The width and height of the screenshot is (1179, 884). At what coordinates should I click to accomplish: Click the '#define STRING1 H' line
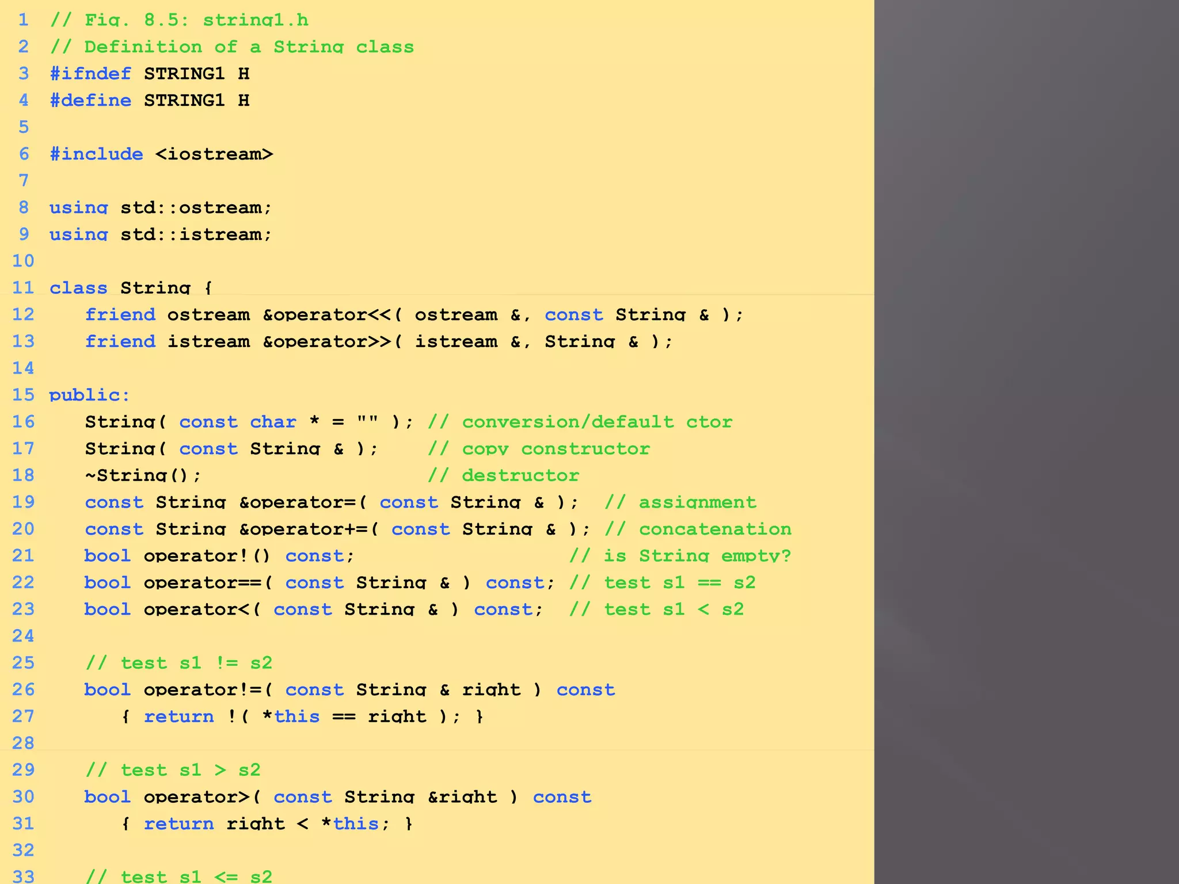click(150, 100)
